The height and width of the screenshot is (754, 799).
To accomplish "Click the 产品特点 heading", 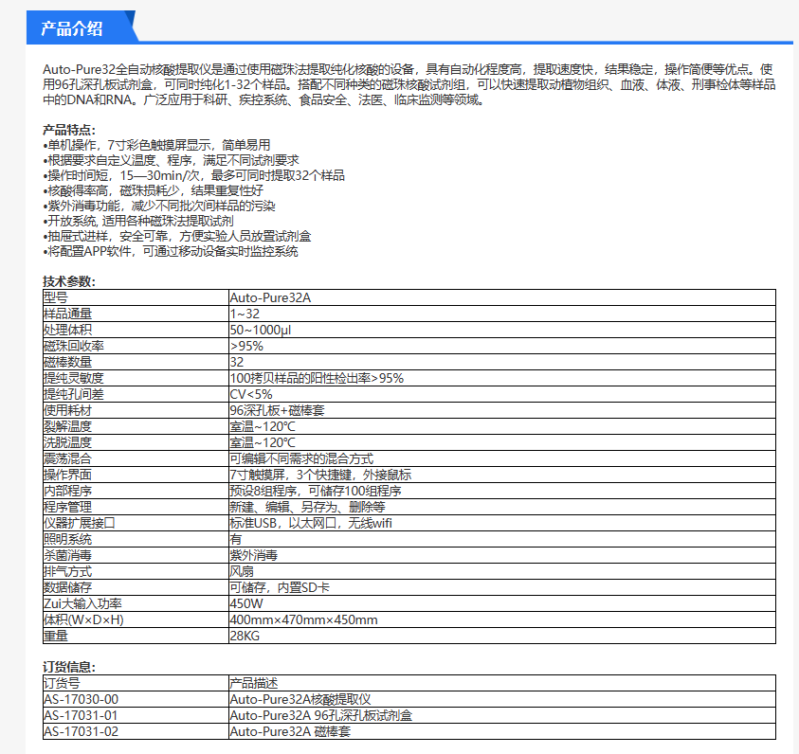I will tap(69, 130).
